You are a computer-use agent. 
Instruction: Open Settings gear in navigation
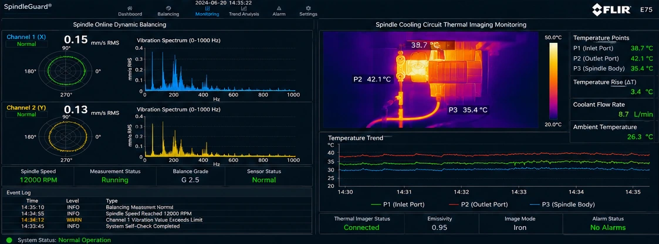coord(308,11)
